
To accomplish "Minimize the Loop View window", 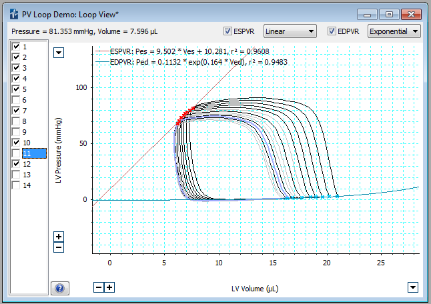I will [x=367, y=14].
